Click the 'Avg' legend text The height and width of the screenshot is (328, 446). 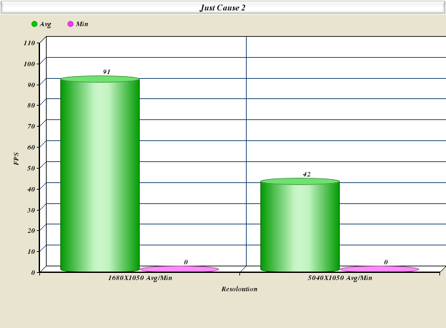45,24
